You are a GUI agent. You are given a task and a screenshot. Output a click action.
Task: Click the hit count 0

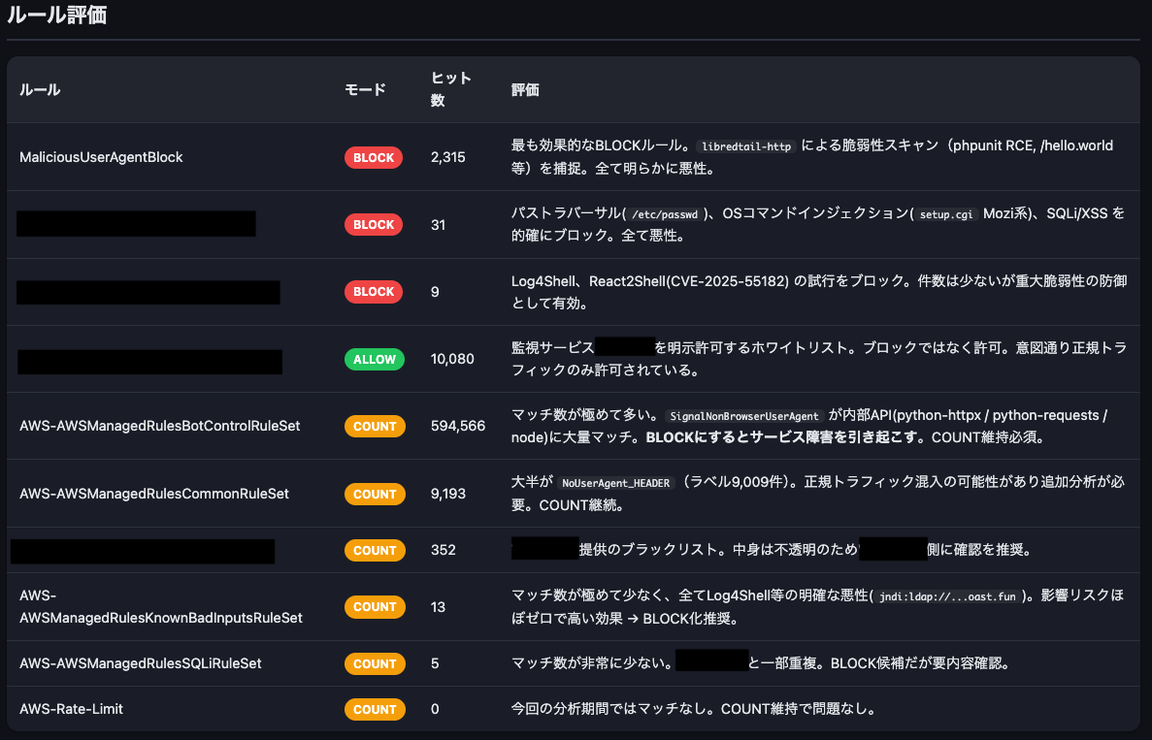pos(435,709)
